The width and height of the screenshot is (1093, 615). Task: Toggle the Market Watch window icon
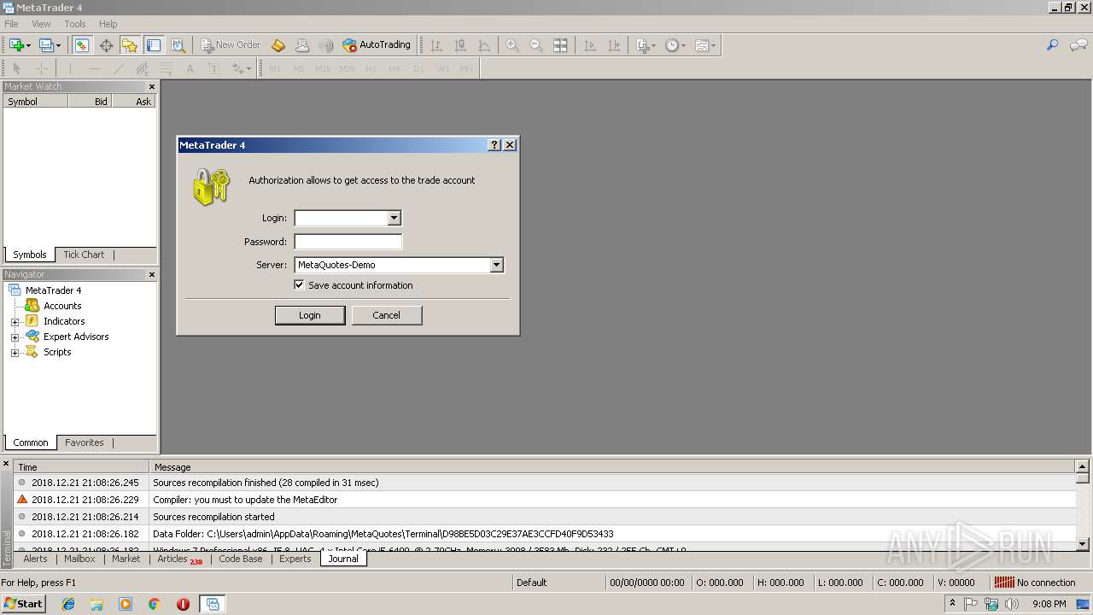[x=81, y=45]
